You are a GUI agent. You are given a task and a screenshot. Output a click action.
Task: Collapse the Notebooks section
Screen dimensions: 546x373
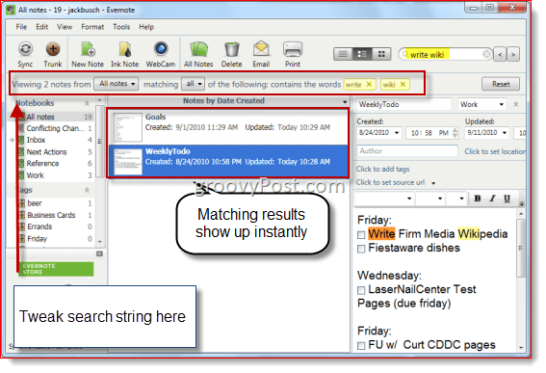coord(87,103)
